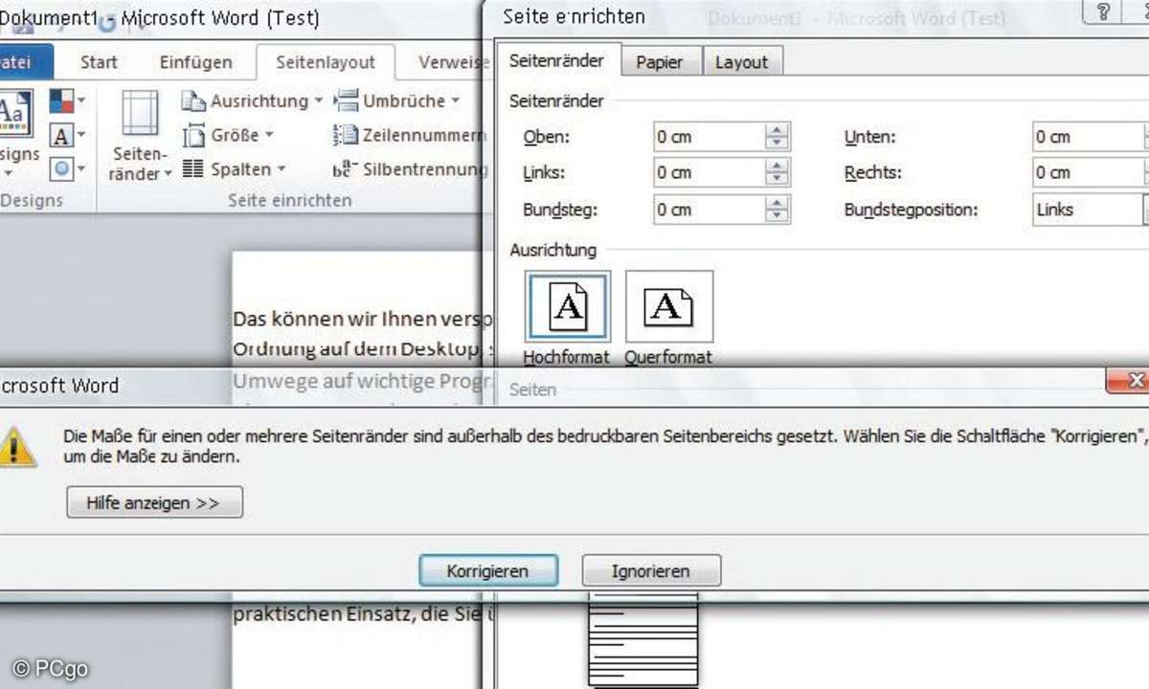This screenshot has width=1149, height=689.
Task: Click the Korrigieren button
Action: pos(488,571)
